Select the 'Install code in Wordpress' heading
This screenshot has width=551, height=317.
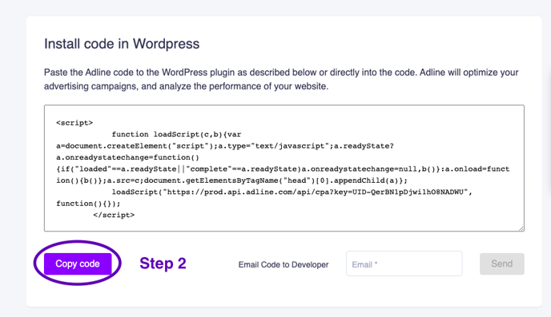122,44
